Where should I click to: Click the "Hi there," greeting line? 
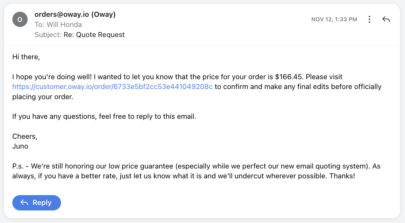[26, 57]
